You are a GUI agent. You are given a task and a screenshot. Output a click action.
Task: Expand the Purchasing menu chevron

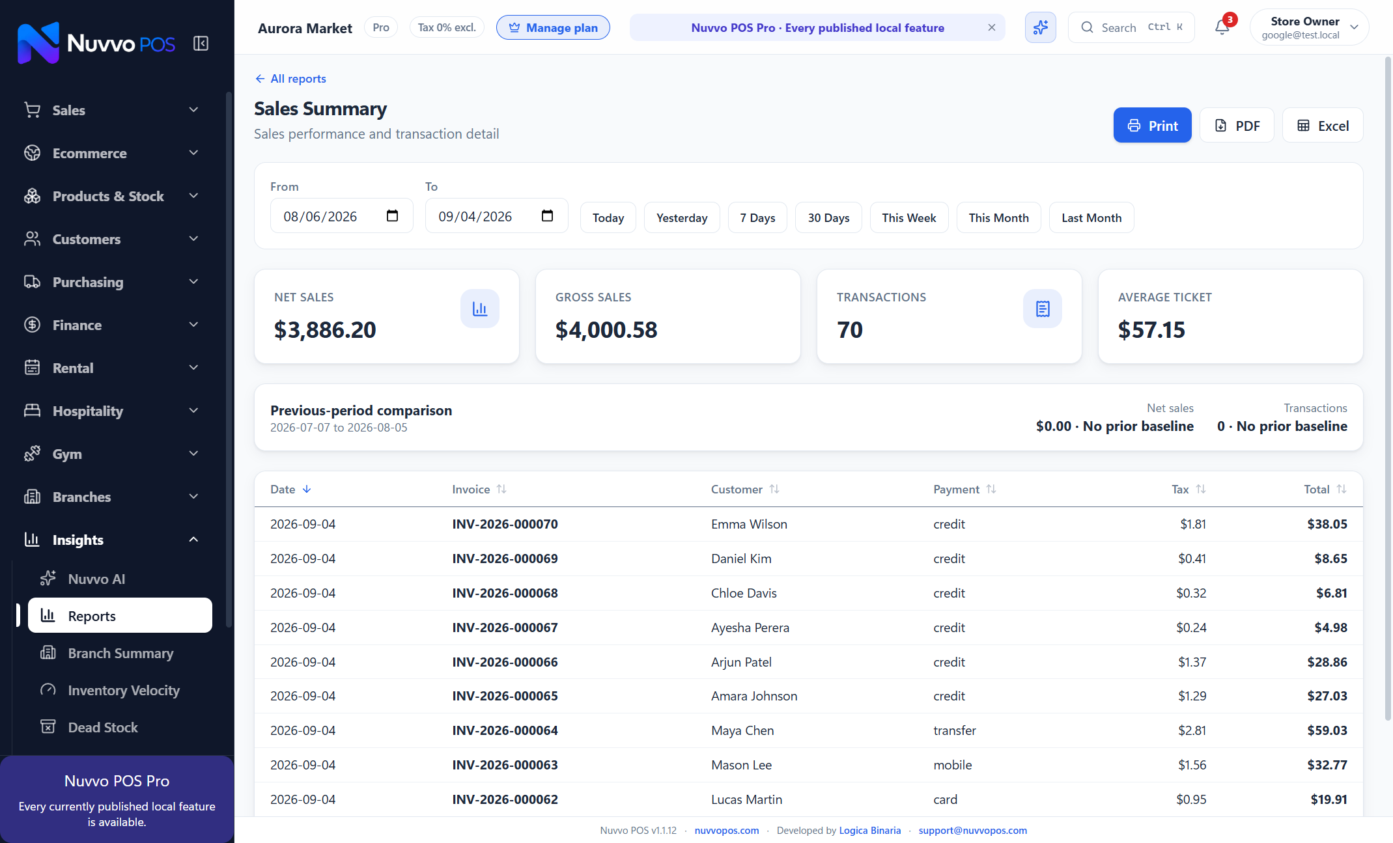pyautogui.click(x=193, y=282)
